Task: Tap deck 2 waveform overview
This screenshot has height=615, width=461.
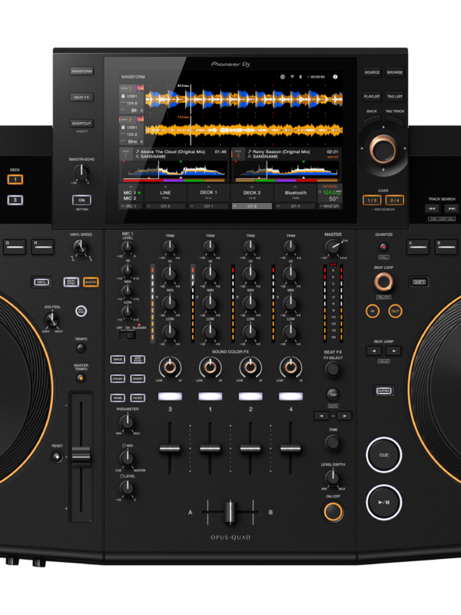Action: tap(287, 171)
